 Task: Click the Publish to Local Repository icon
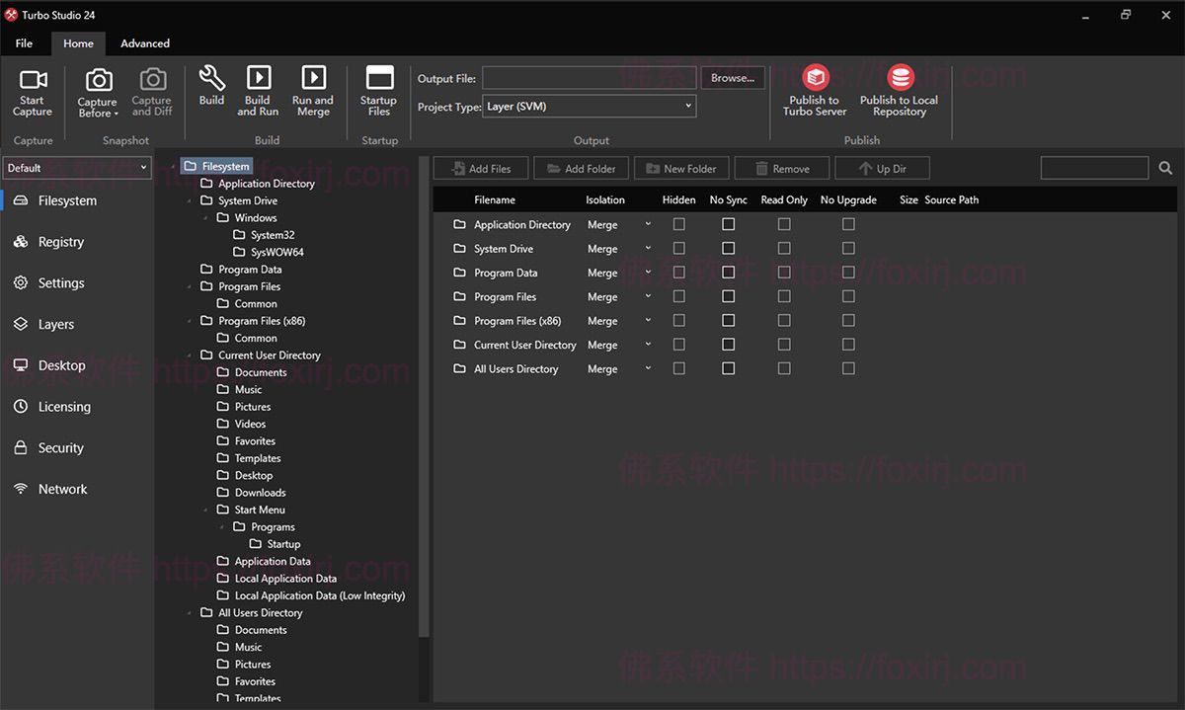click(x=899, y=78)
